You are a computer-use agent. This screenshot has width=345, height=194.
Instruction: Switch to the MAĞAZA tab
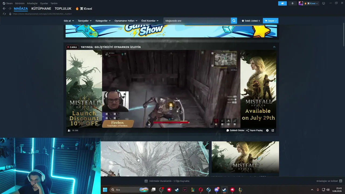click(x=21, y=9)
